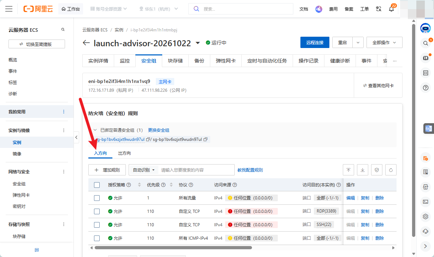Select all rules with header checkbox
Screen dimensions: 434x257
[x=97, y=185]
